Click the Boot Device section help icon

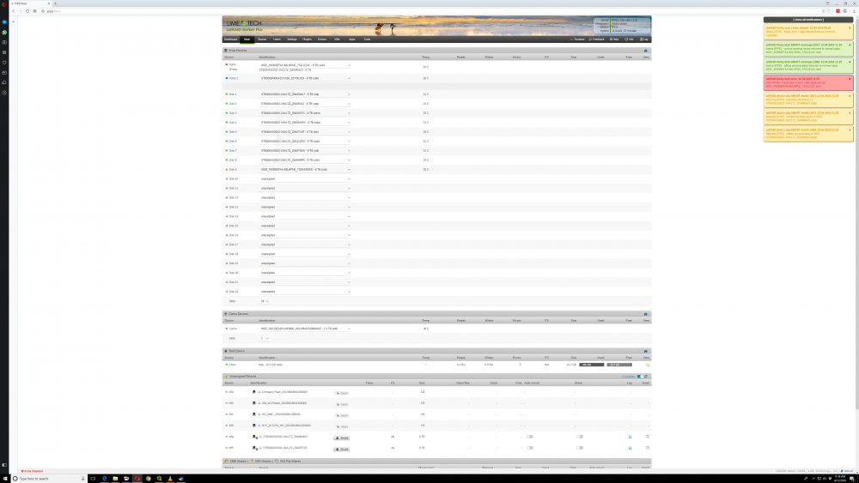click(x=645, y=351)
